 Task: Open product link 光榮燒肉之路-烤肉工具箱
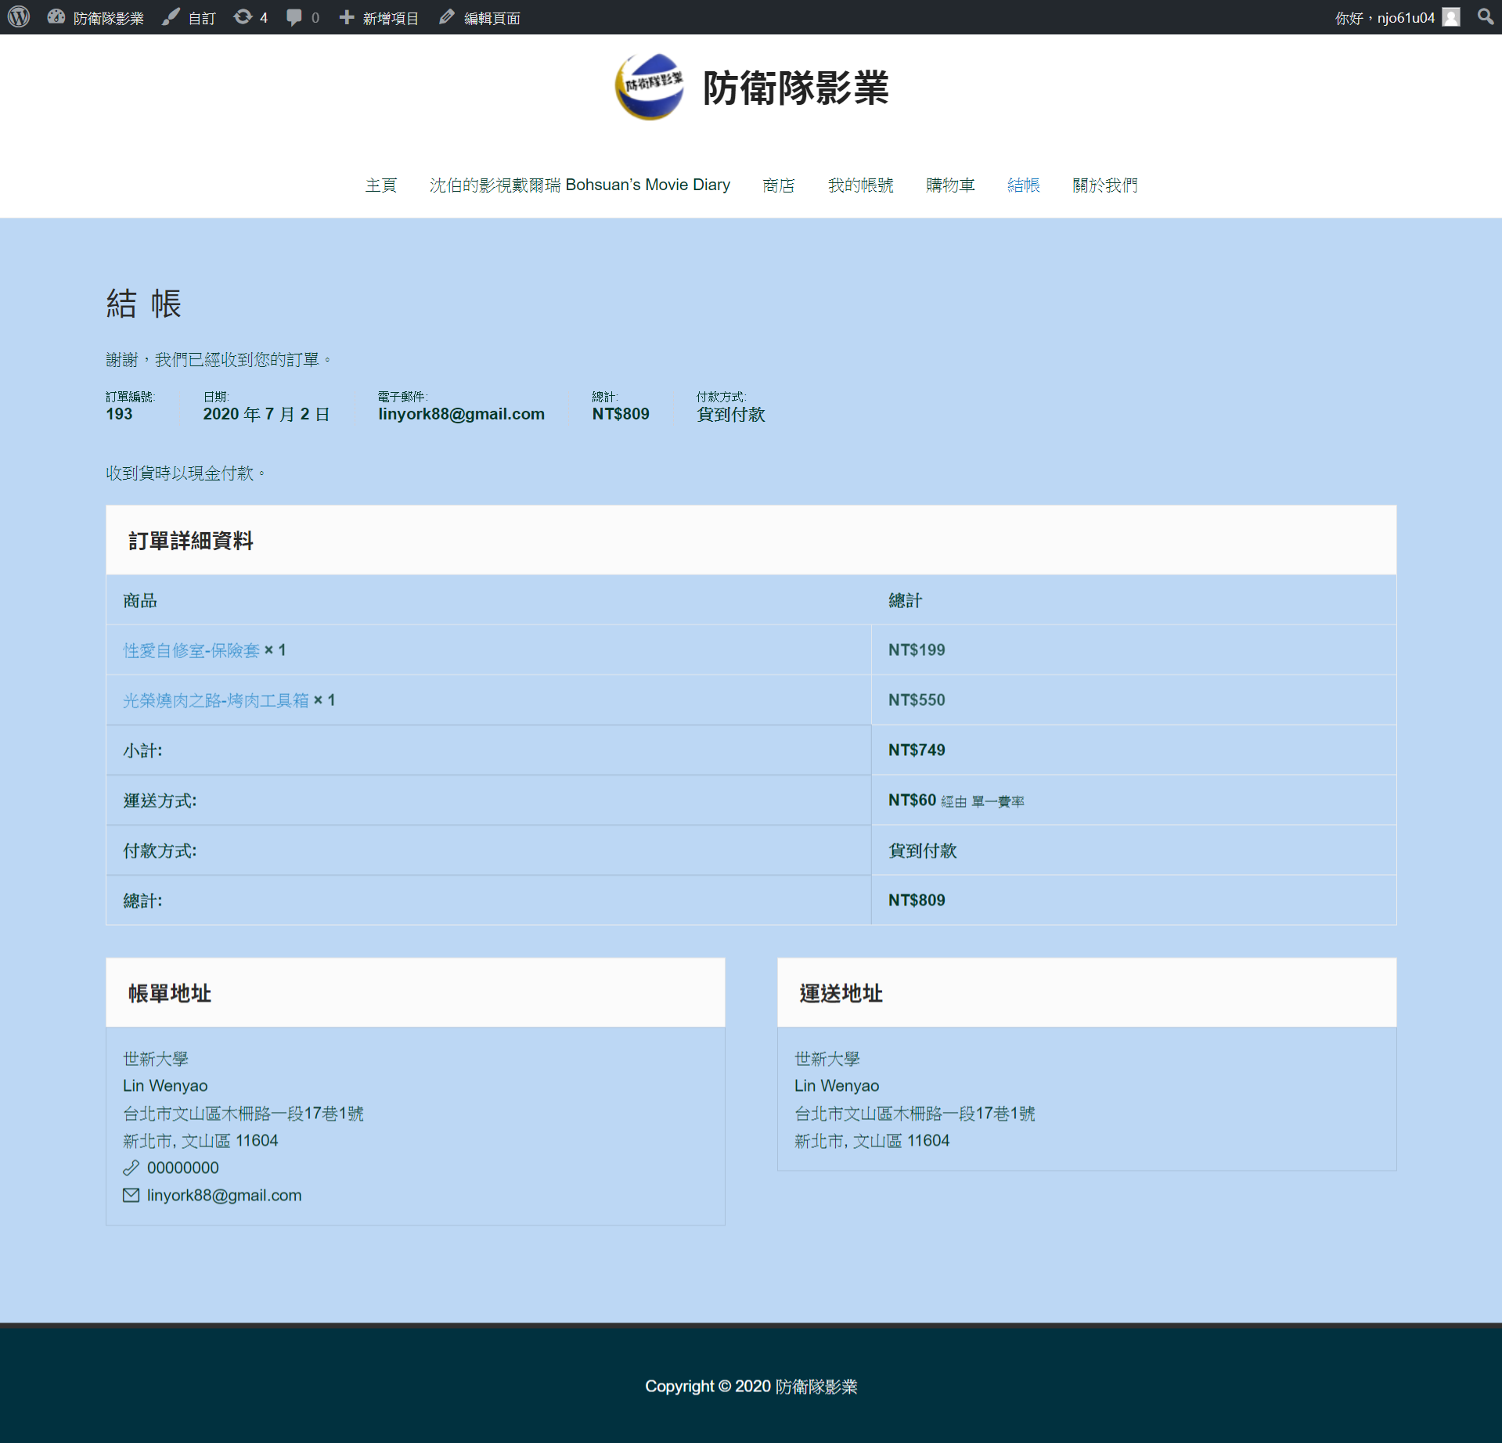tap(216, 700)
